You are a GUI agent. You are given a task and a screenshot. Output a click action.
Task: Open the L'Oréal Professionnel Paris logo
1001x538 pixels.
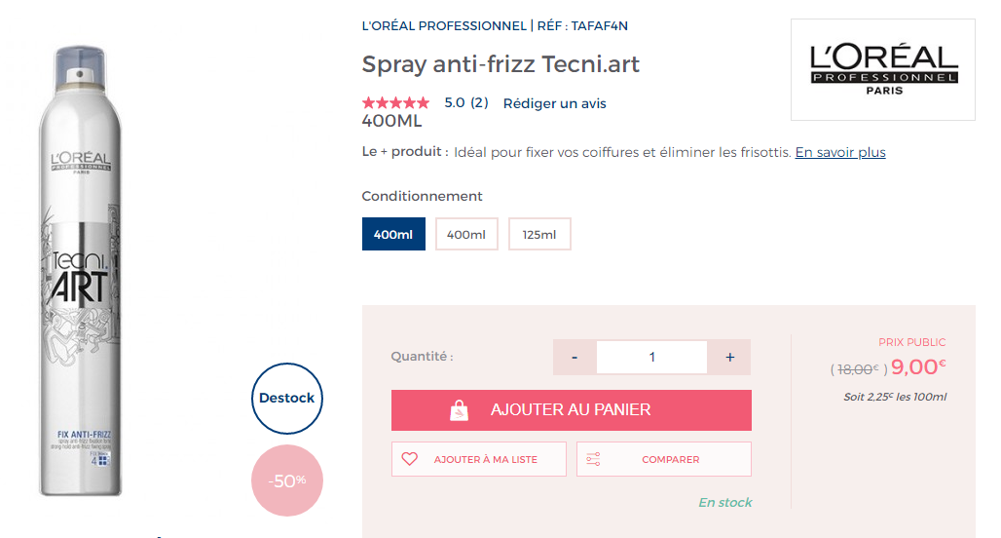coord(883,69)
